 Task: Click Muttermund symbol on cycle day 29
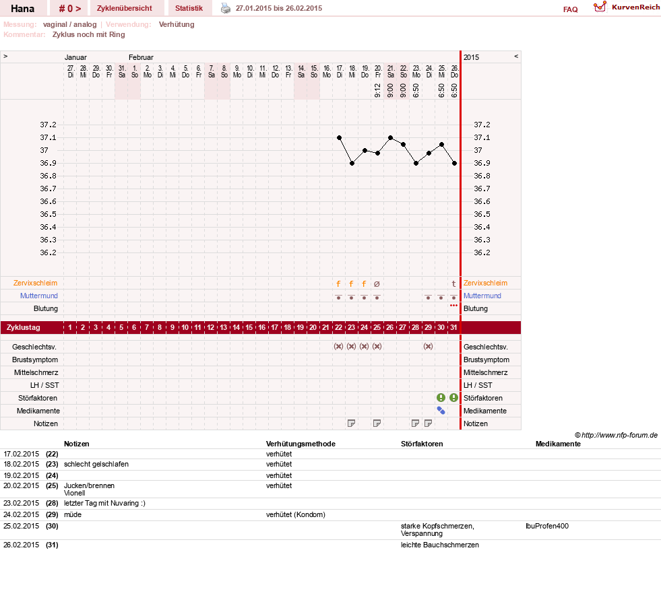click(428, 297)
